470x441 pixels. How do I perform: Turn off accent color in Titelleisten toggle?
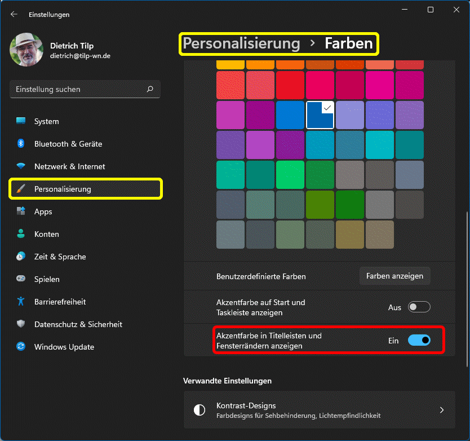(x=419, y=340)
